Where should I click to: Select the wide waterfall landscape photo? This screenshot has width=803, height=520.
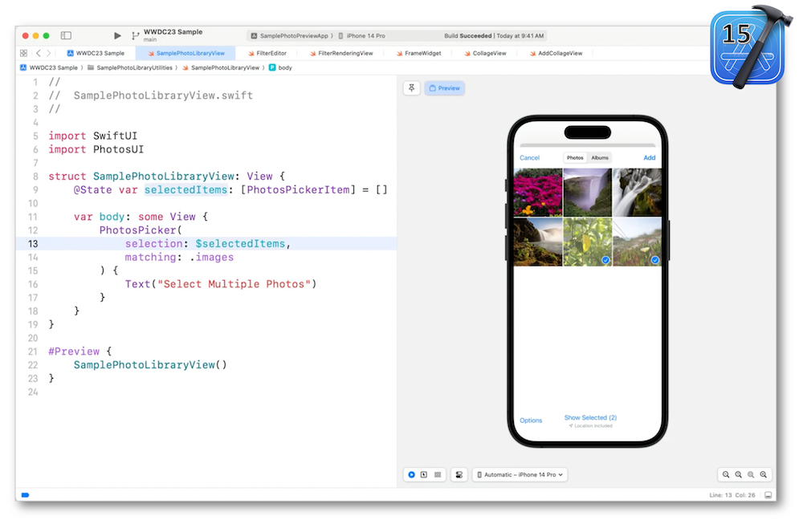pyautogui.click(x=538, y=242)
